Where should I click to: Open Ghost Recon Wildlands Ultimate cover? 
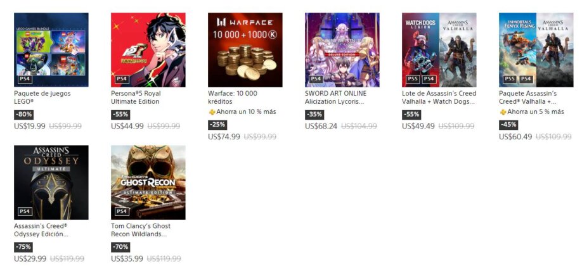coord(148,182)
